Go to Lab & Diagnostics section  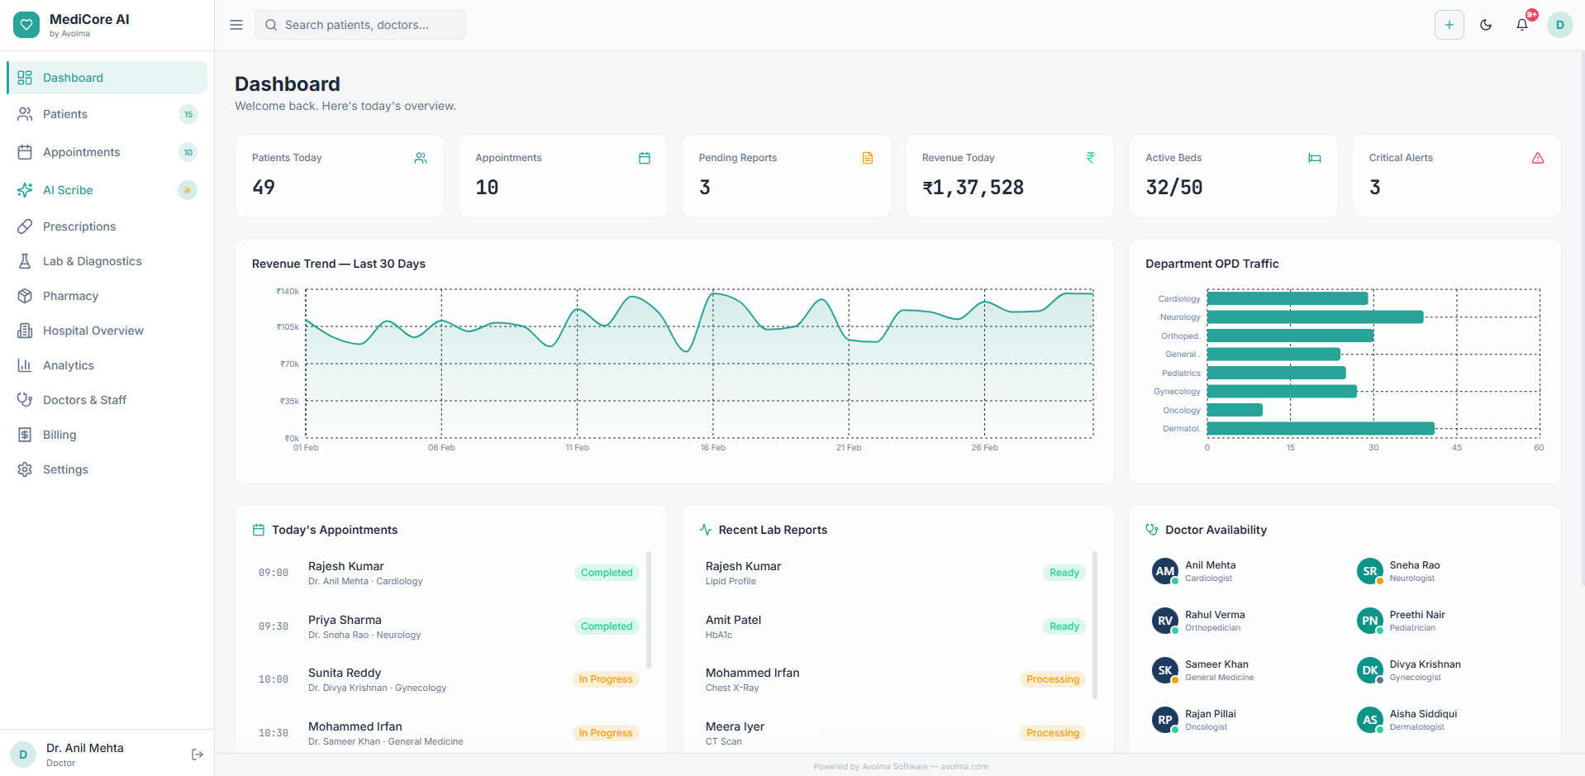[x=92, y=261]
